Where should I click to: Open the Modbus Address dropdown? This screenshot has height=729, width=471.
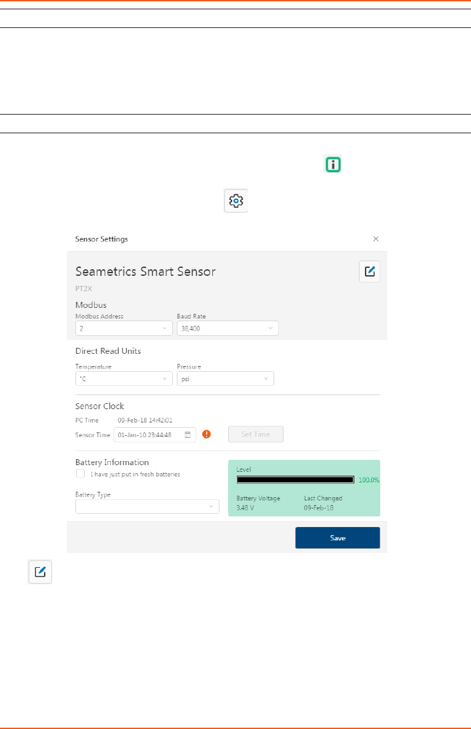pyautogui.click(x=124, y=329)
